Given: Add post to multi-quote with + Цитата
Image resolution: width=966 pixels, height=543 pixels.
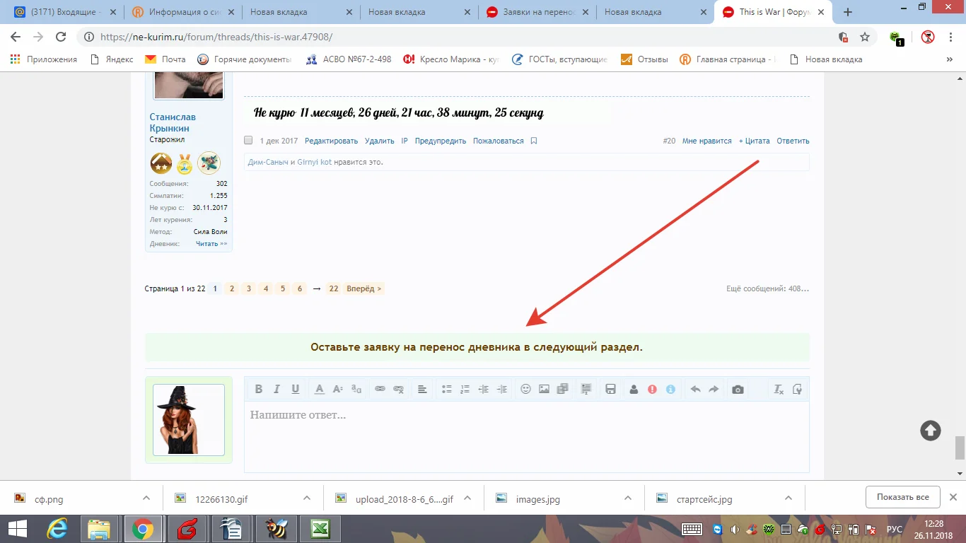Looking at the screenshot, I should pyautogui.click(x=755, y=141).
